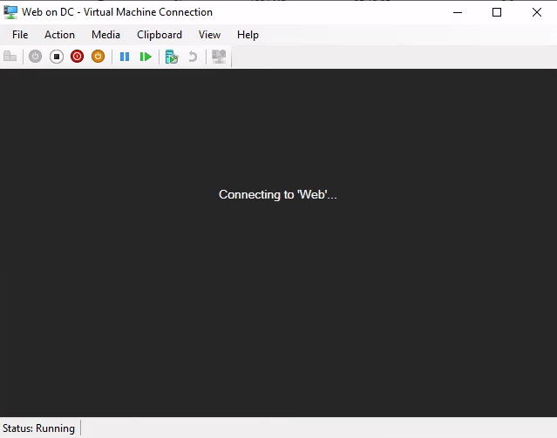Open the Media menu
This screenshot has height=438, width=557.
[x=105, y=35]
